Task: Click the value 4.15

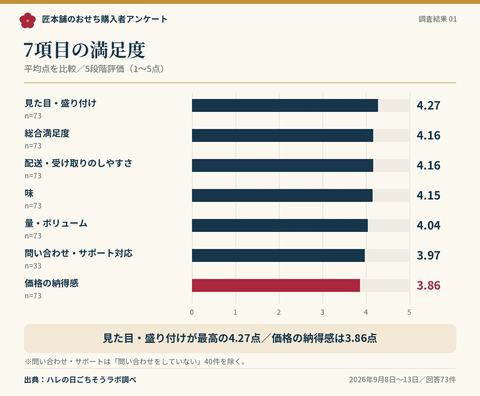Action: pyautogui.click(x=428, y=196)
